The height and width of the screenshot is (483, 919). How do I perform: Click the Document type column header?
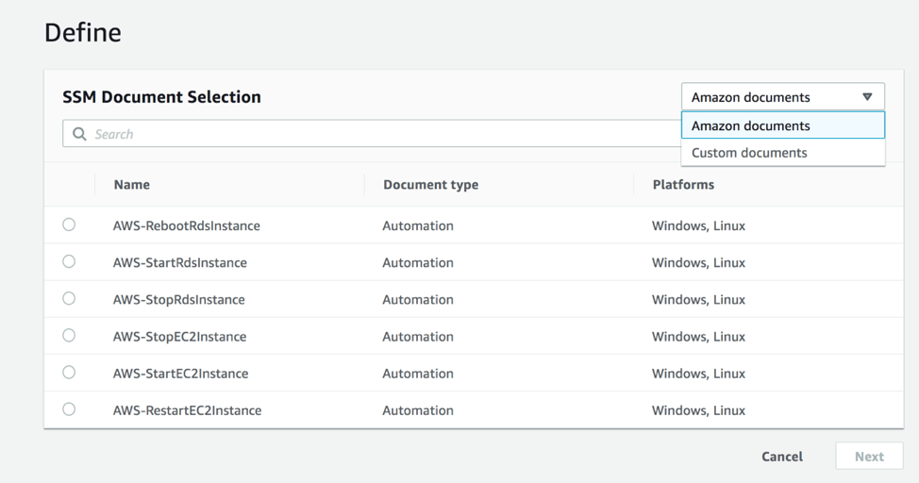pyautogui.click(x=430, y=185)
